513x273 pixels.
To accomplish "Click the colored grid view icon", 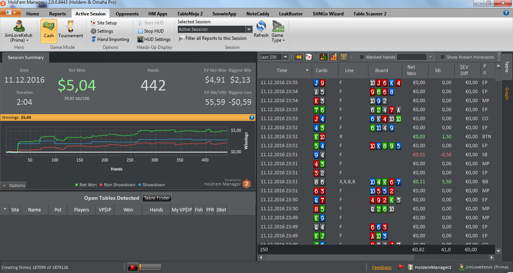I will (x=323, y=57).
